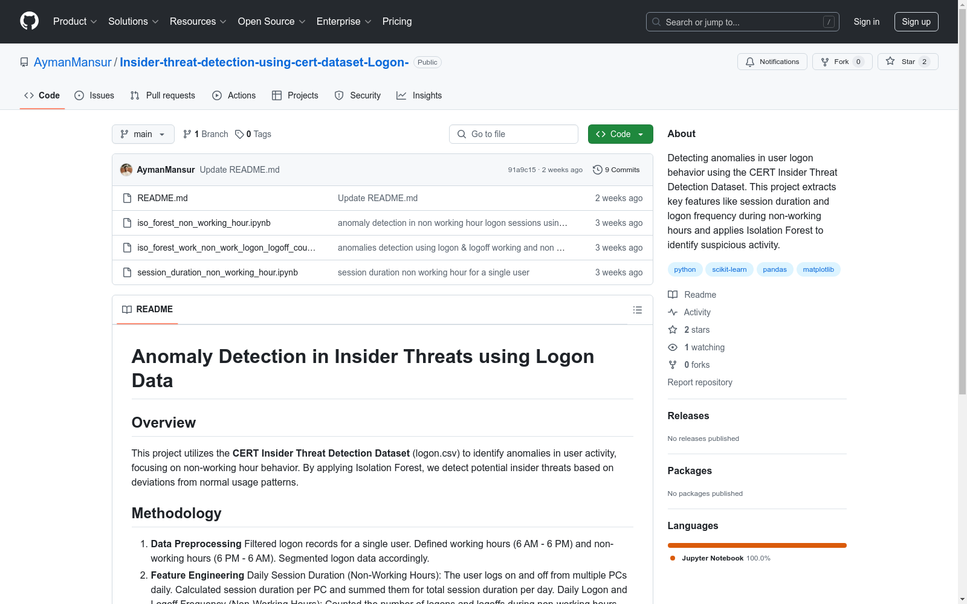Open the AymanMansur owner link
Screen dimensions: 967x604
(73, 62)
